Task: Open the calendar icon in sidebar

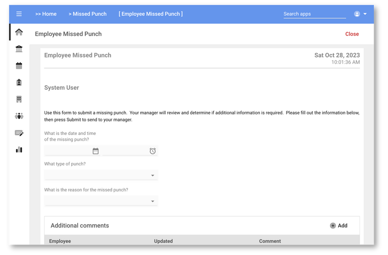Action: pyautogui.click(x=19, y=66)
